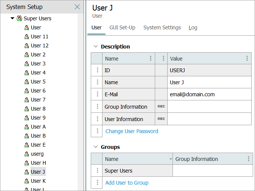This screenshot has width=255, height=191.
Task: Open the Log tab
Action: tap(193, 27)
